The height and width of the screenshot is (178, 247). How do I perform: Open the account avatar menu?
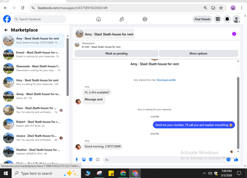[236, 19]
